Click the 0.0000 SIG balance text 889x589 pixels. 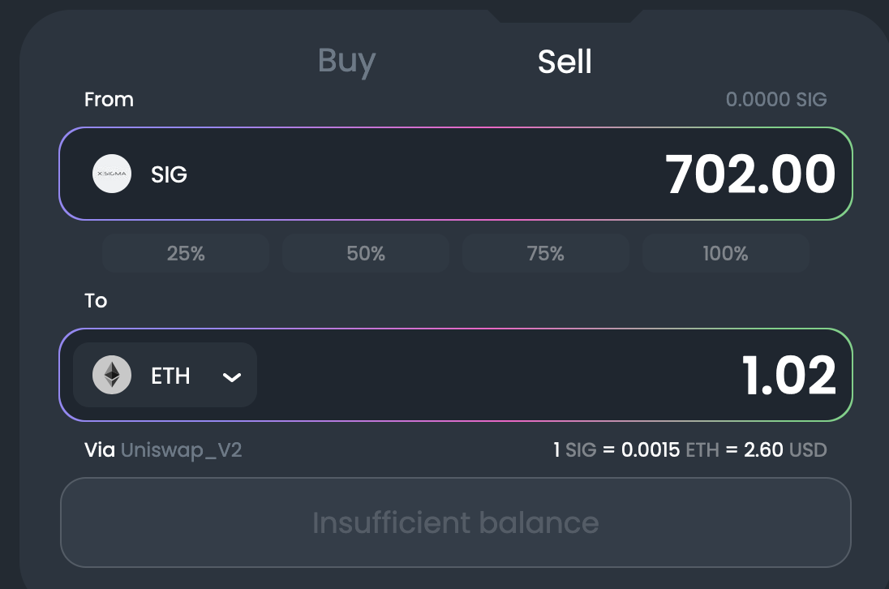click(x=775, y=100)
